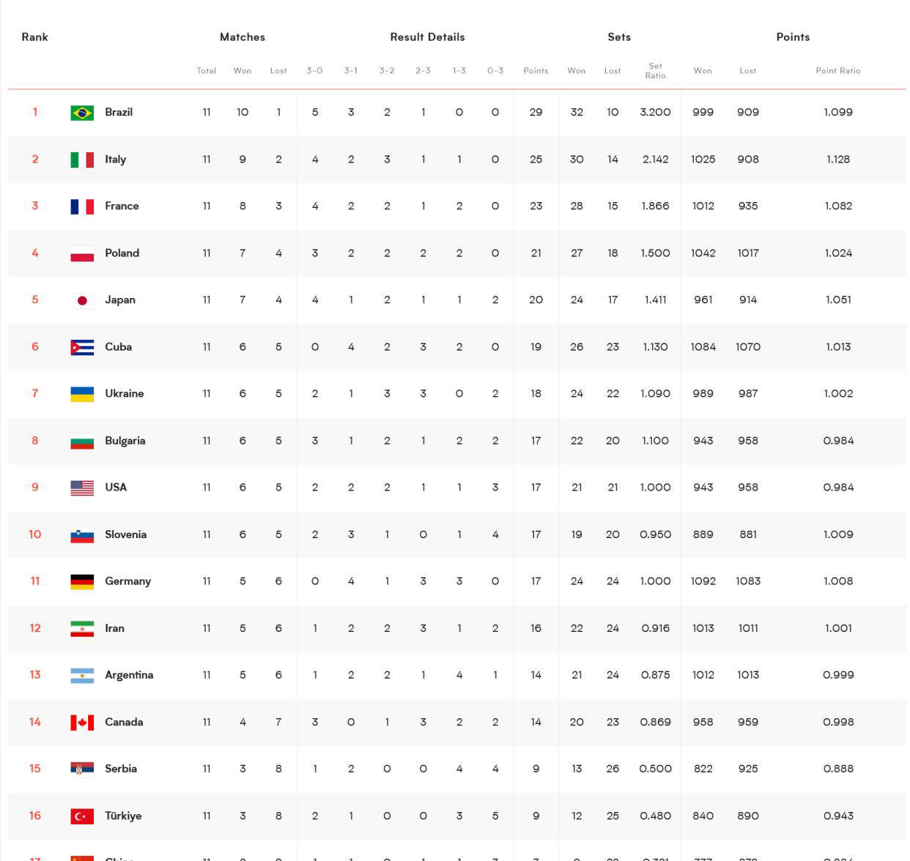Click the Brazil flag icon
Image resolution: width=910 pixels, height=861 pixels.
tap(82, 113)
